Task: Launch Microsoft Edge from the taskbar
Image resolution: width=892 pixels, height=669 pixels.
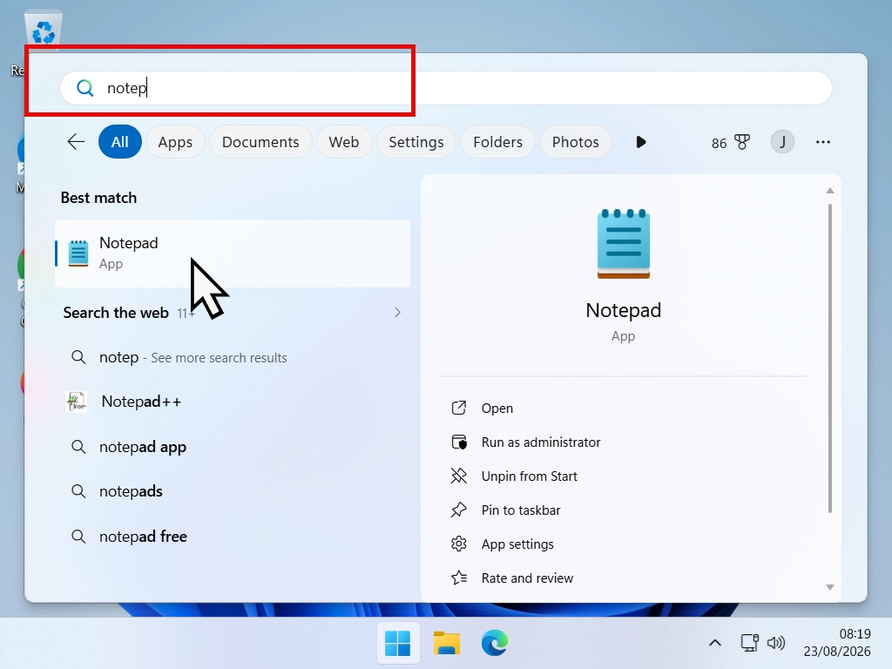Action: tap(495, 644)
